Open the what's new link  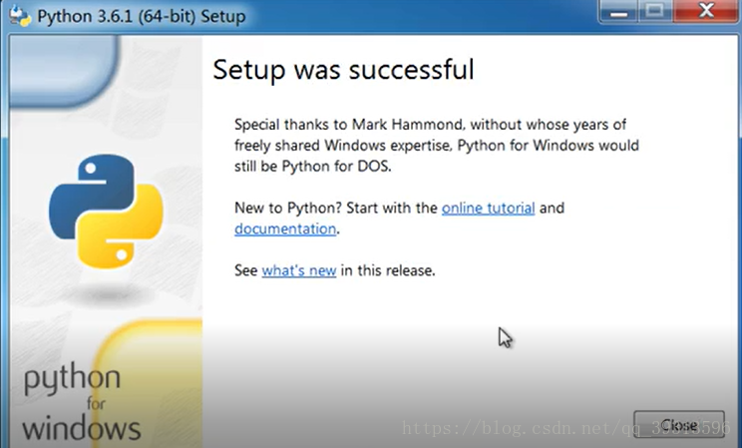299,270
